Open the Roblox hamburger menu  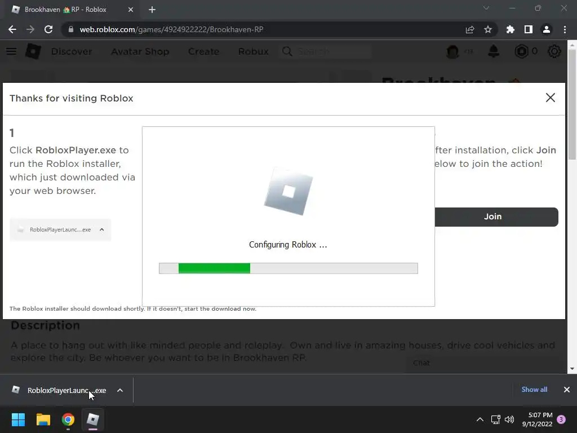tap(11, 51)
